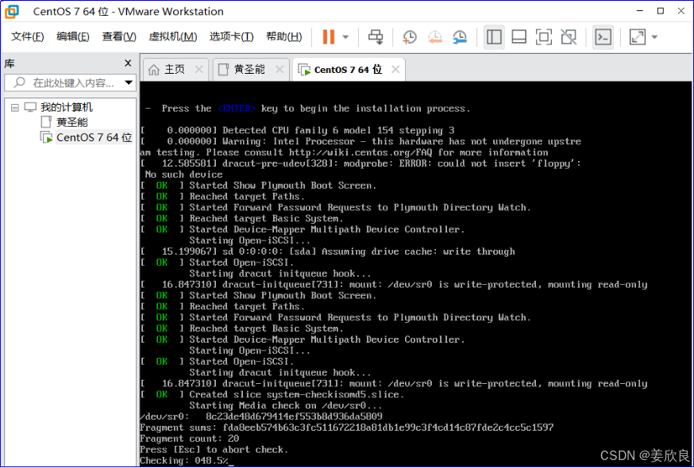This screenshot has height=468, width=694.
Task: Click the computer icon beside 我的计算机
Action: point(30,107)
